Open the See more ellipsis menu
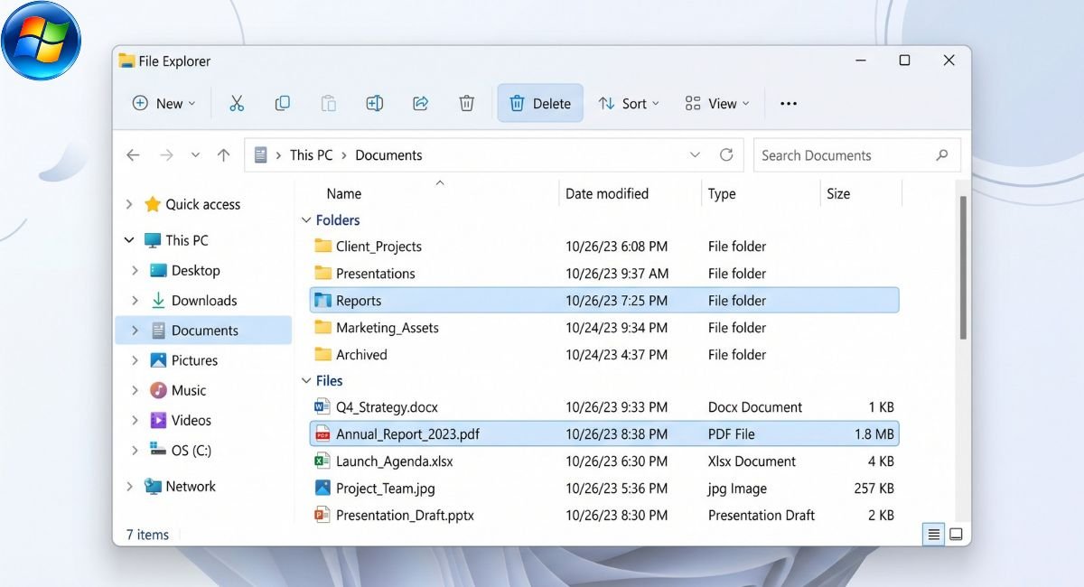The image size is (1084, 587). click(x=789, y=104)
